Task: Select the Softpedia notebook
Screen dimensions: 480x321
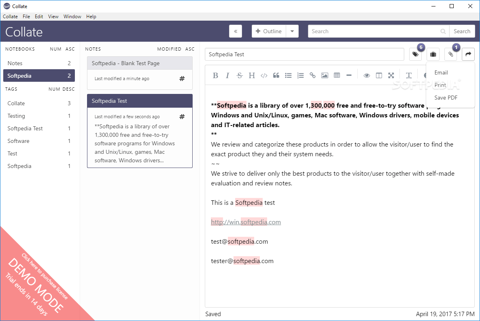Action: [39, 76]
